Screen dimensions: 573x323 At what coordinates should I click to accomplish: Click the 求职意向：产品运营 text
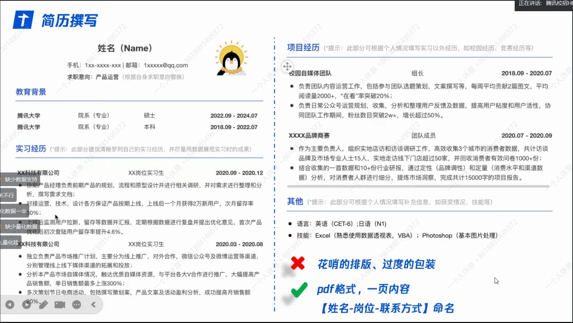(93, 77)
